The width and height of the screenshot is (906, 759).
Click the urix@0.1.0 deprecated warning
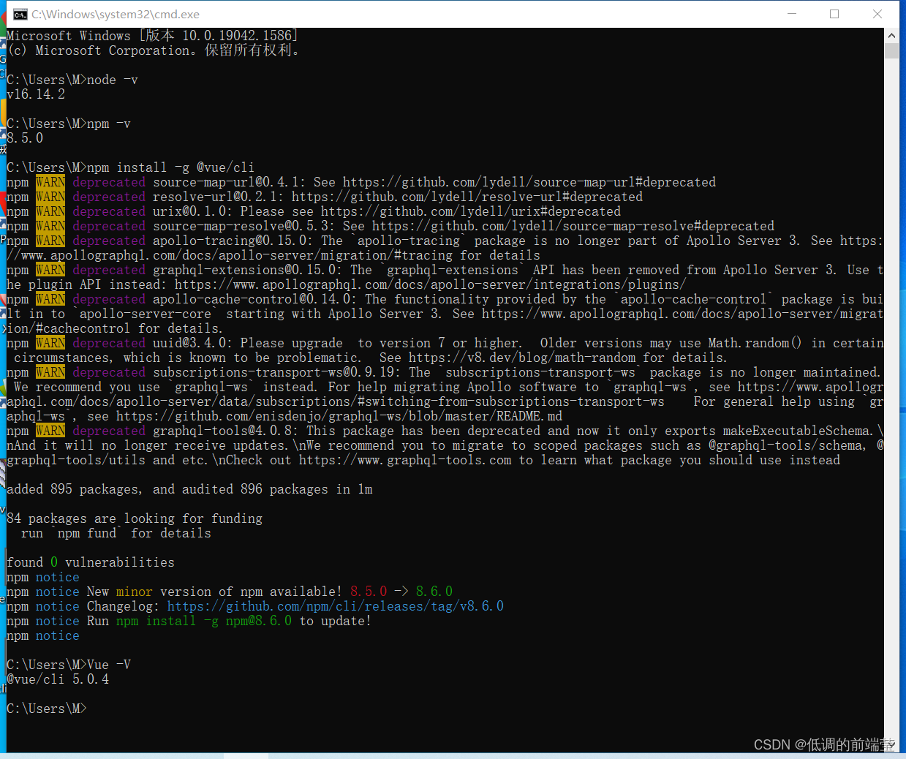[314, 211]
